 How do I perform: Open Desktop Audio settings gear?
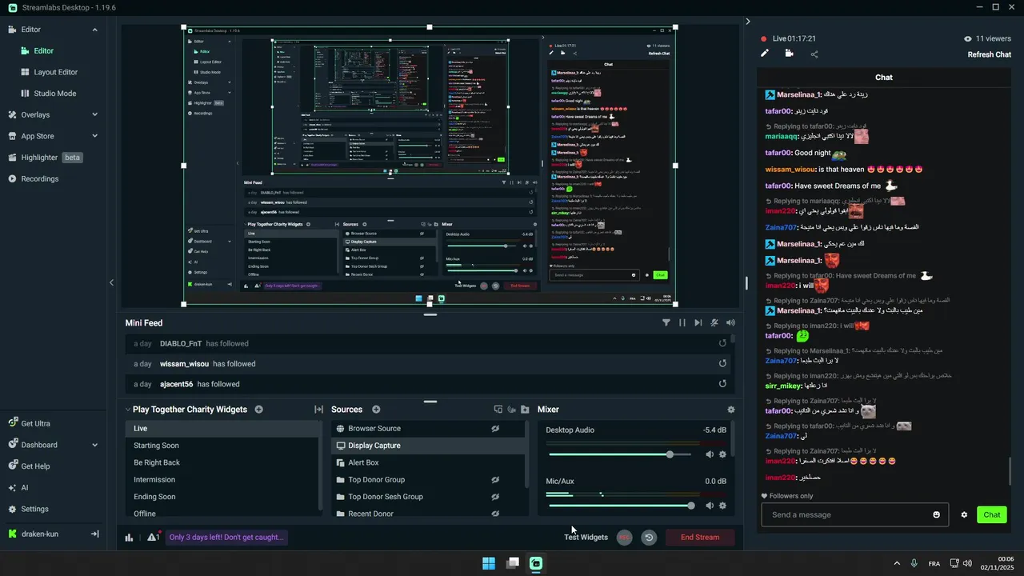(722, 454)
